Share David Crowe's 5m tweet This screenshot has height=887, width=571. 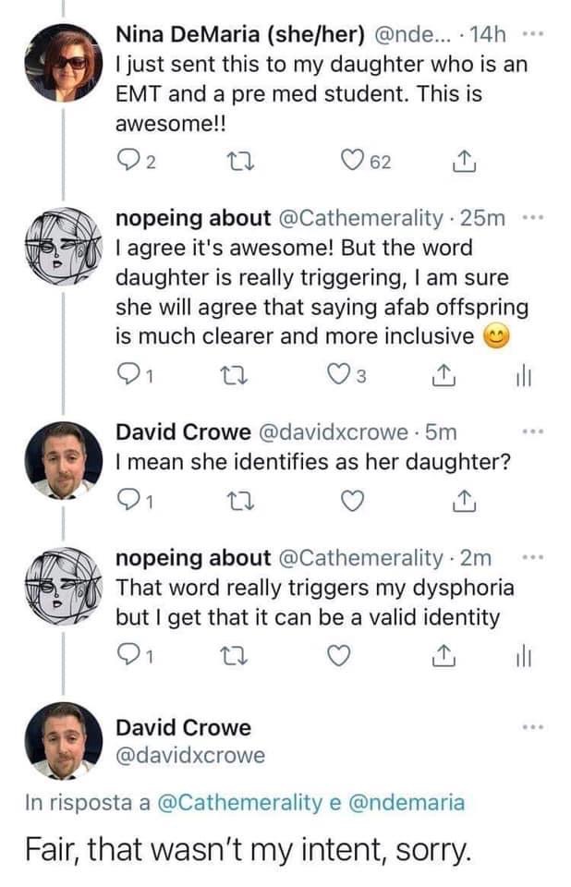[x=457, y=500]
